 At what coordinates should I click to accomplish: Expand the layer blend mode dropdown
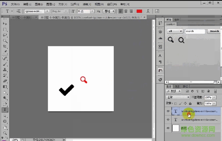[x=178, y=97]
